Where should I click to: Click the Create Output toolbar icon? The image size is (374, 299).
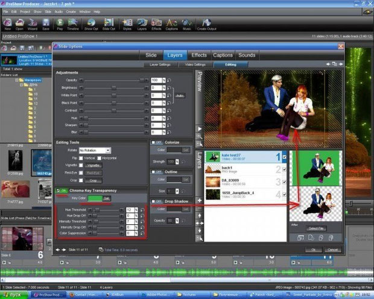(x=206, y=24)
